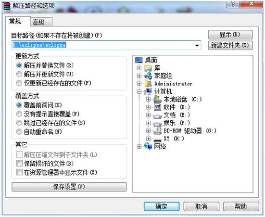Select 解压并更新文件 radio option
This screenshot has width=265, height=217.
(19, 74)
